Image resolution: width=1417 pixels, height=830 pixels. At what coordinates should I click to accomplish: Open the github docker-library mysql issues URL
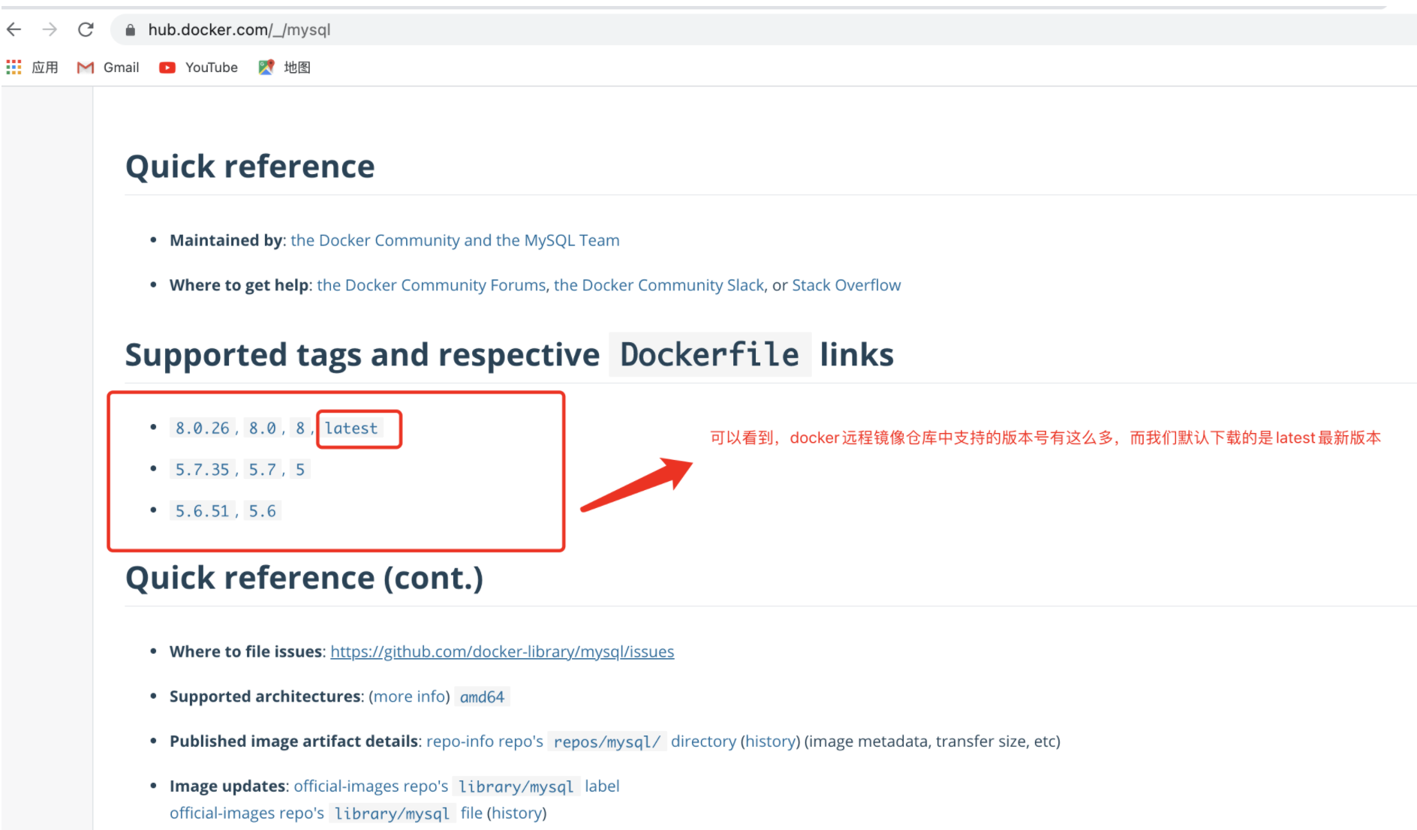point(502,651)
